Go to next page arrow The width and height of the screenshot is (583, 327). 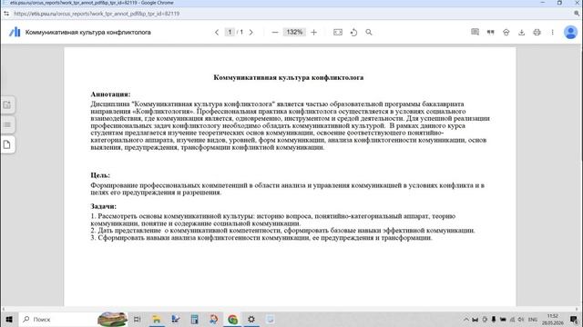pyautogui.click(x=251, y=33)
